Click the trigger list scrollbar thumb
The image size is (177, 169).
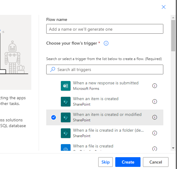(x=173, y=35)
